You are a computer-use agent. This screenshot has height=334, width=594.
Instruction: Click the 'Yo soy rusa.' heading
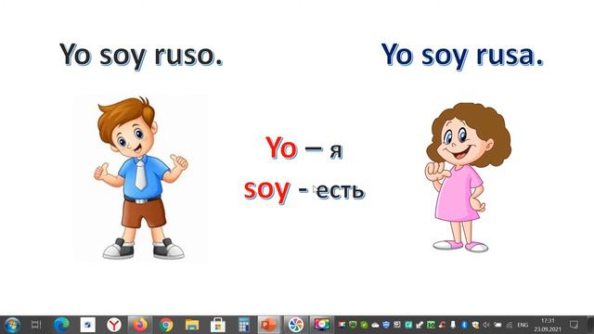click(x=462, y=56)
